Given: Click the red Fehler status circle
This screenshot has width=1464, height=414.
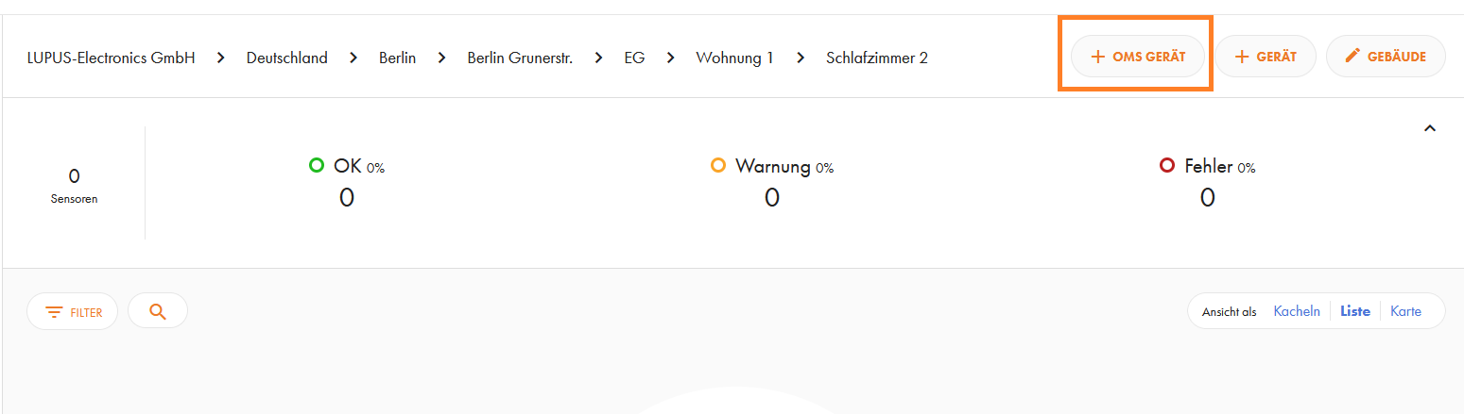Looking at the screenshot, I should click(1167, 166).
